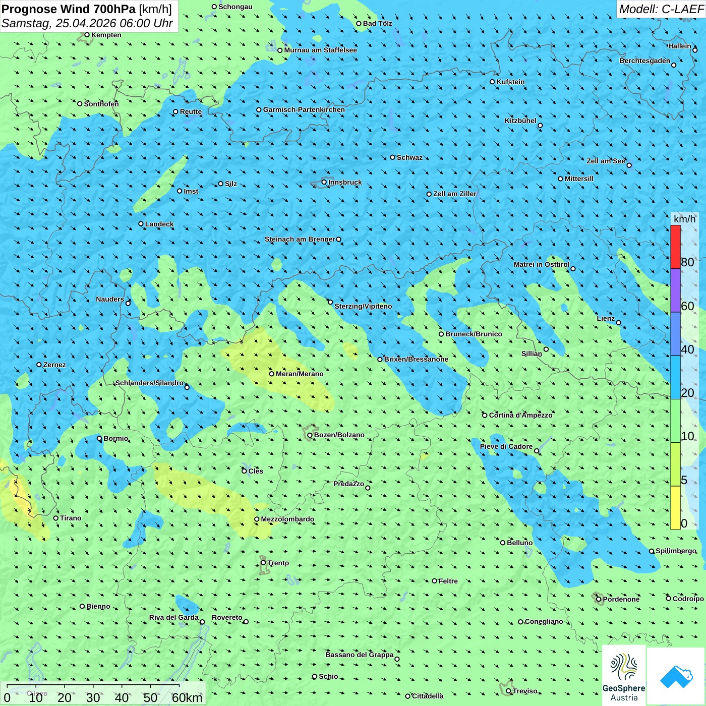This screenshot has width=706, height=706.
Task: Select the Cles label
Action: pos(256,471)
